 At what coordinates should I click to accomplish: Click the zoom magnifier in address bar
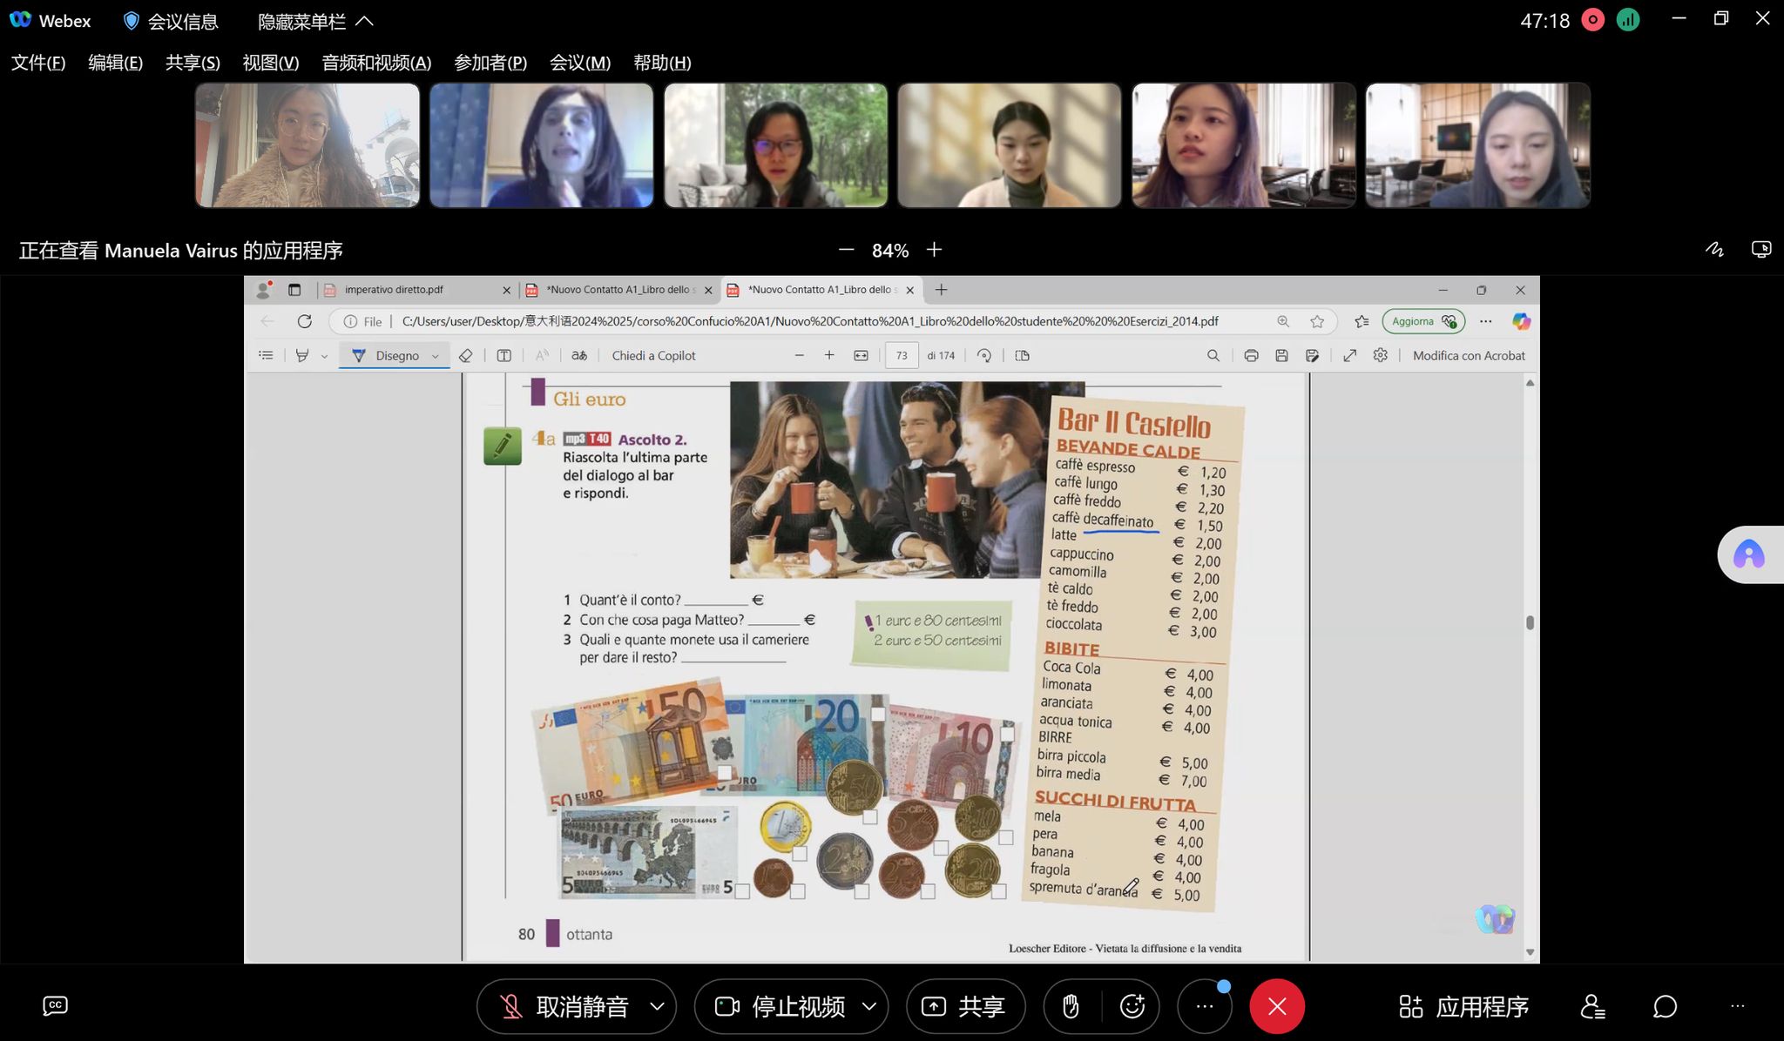[1283, 321]
